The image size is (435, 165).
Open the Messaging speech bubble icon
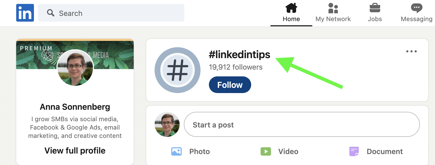[x=416, y=8]
